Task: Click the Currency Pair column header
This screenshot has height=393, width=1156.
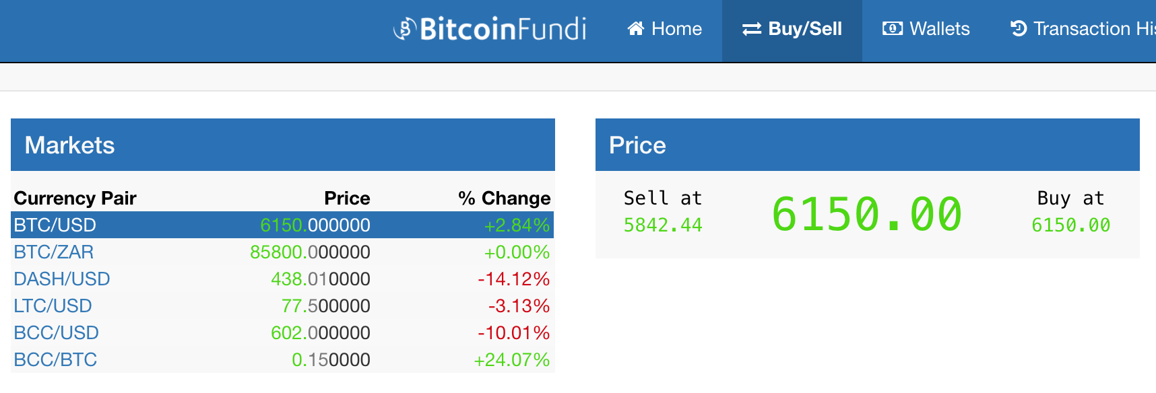Action: click(x=75, y=198)
